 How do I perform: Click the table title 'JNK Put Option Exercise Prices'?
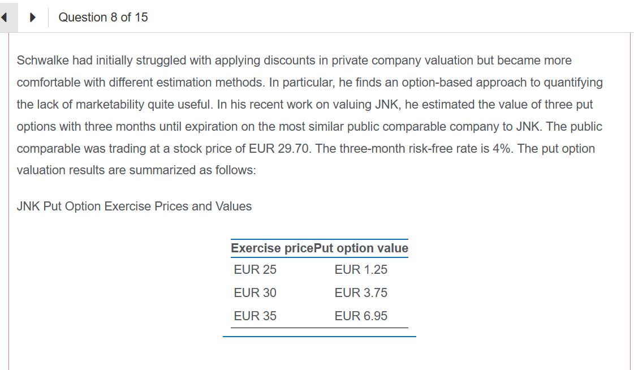(134, 206)
